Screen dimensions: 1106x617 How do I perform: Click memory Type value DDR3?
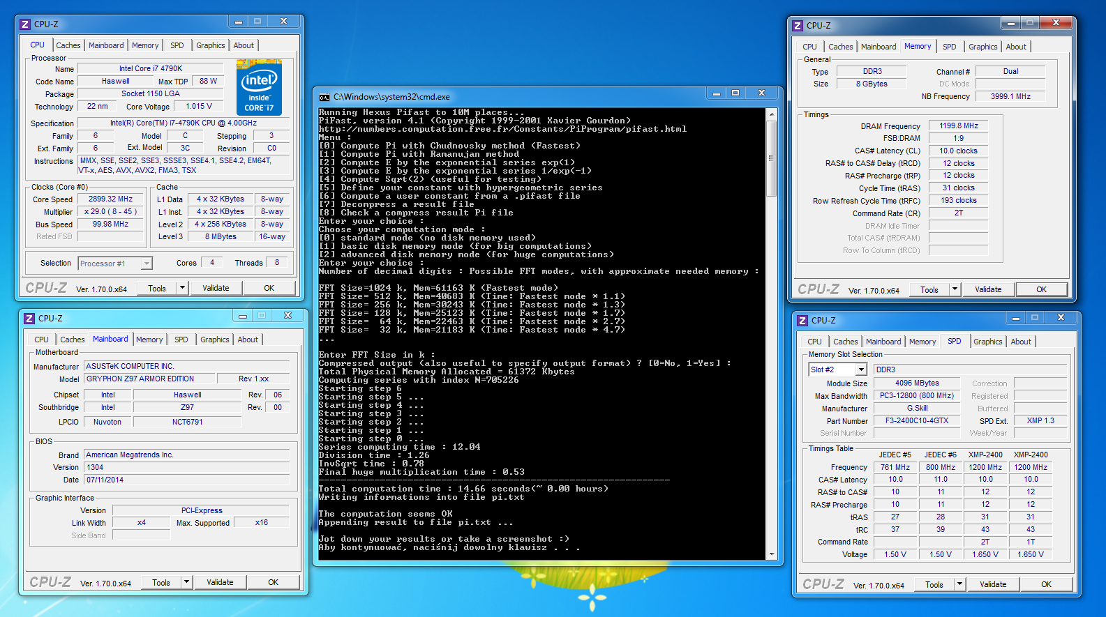tap(872, 72)
